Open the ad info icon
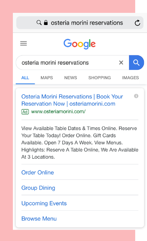147x241 pixels. tap(136, 96)
